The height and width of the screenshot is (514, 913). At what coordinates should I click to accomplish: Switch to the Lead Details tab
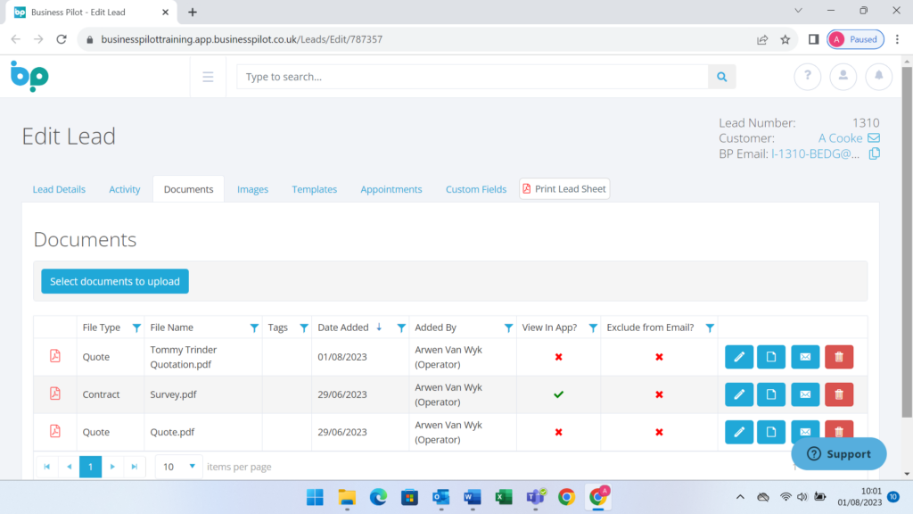point(59,189)
